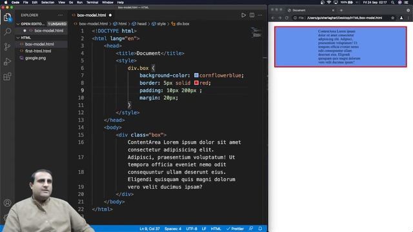This screenshot has width=413, height=232.
Task: Reload the Chrome page
Action: [287, 18]
